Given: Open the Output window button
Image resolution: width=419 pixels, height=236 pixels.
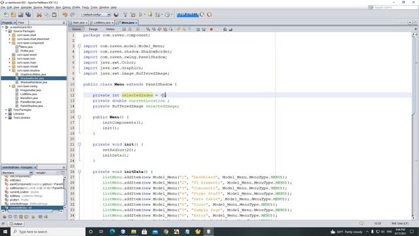Looking at the screenshot, I should [16, 224].
